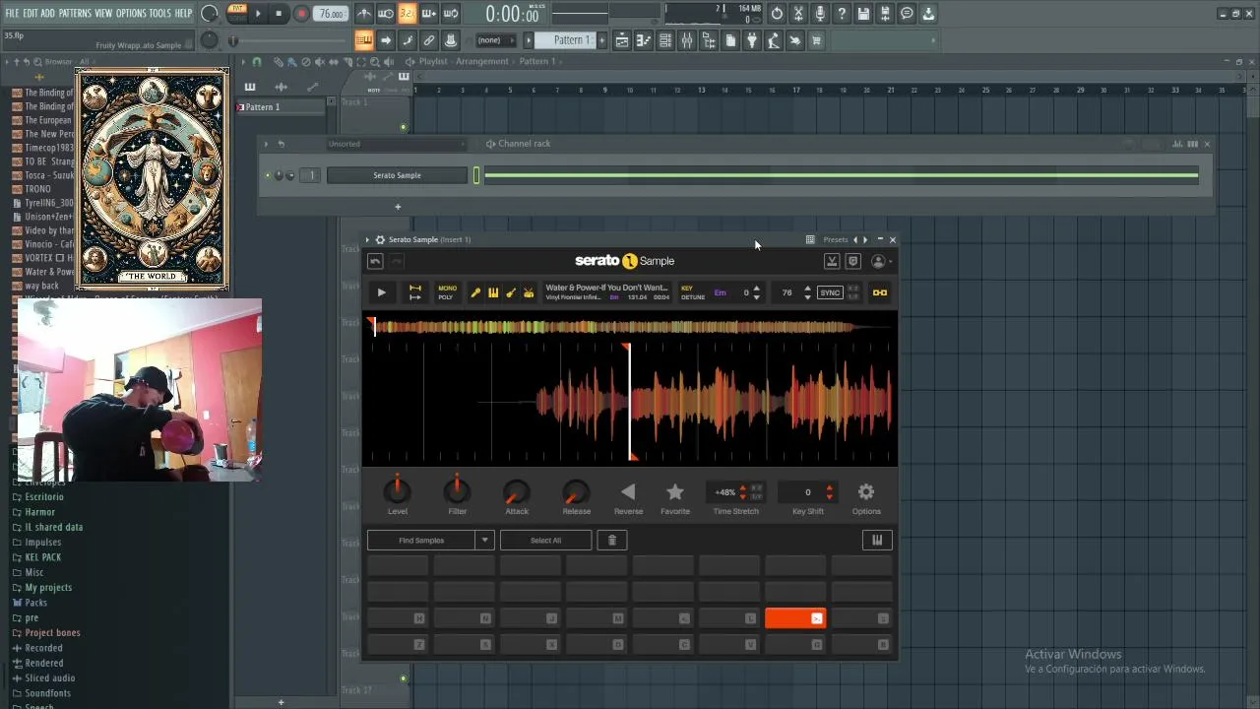
Task: Open the Soundfonts browser folder
Action: pos(47,693)
